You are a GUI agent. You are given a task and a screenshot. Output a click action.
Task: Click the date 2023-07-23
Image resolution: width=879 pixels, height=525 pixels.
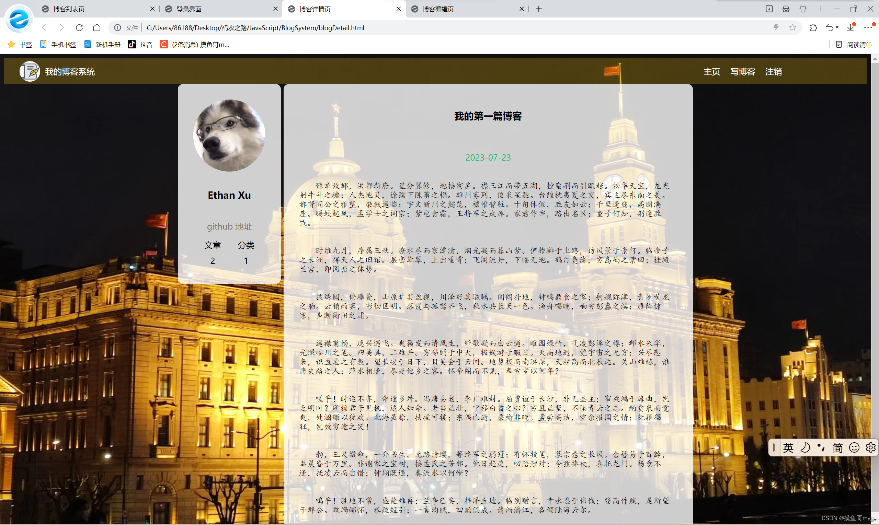click(488, 157)
